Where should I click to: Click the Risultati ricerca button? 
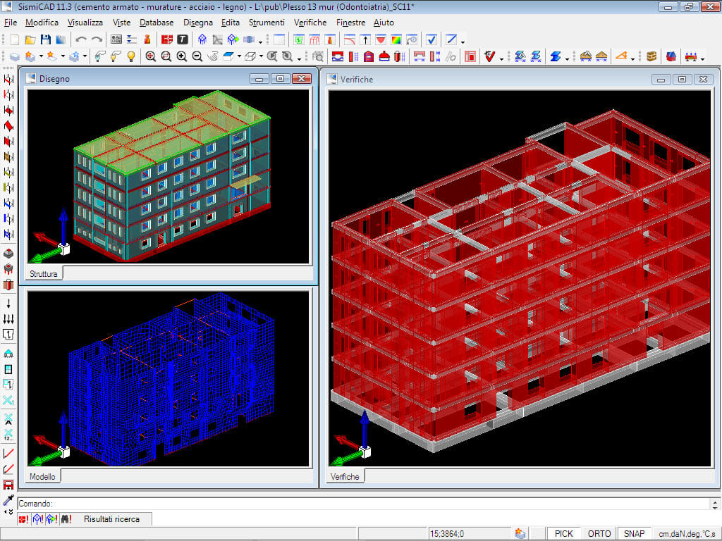(x=113, y=518)
